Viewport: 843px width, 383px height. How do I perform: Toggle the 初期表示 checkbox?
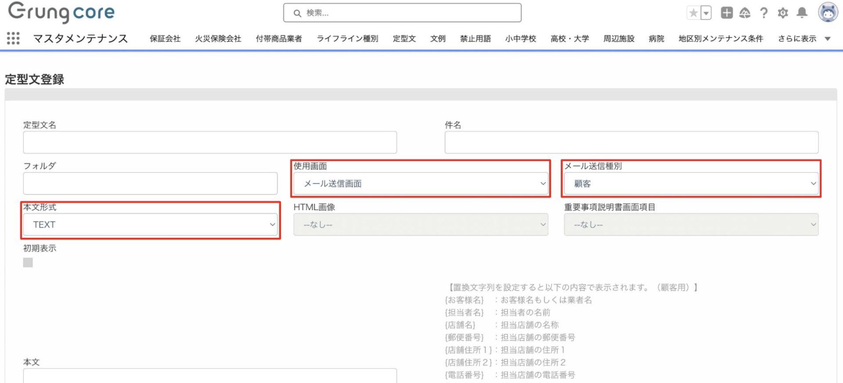28,263
